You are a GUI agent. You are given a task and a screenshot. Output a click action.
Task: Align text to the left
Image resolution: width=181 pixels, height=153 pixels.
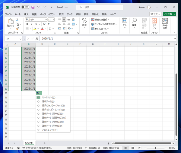(x=59, y=24)
